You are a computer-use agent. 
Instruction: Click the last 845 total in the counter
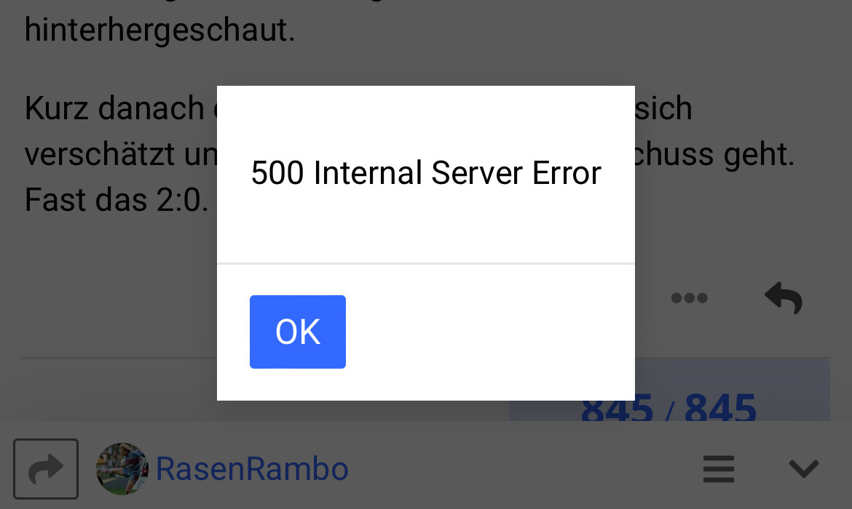point(720,407)
